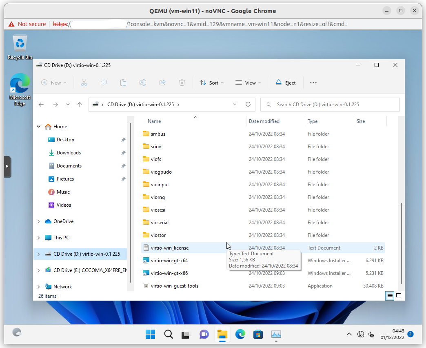426x348 pixels.
Task: Go forward with the right arrow
Action: click(x=55, y=105)
